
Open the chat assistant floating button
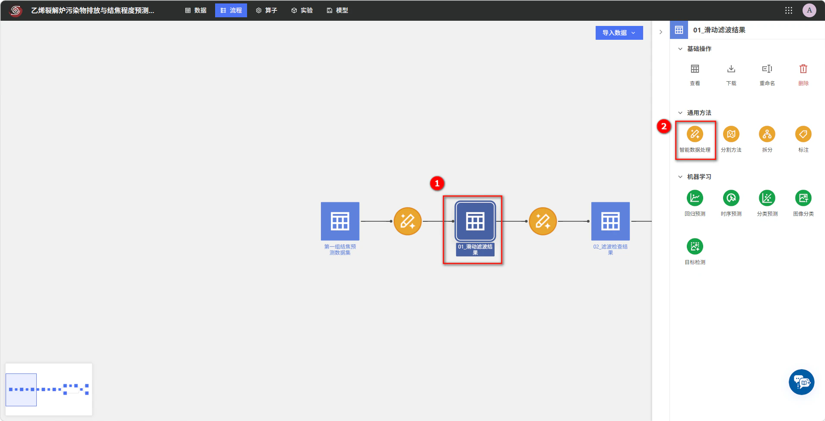pos(801,382)
